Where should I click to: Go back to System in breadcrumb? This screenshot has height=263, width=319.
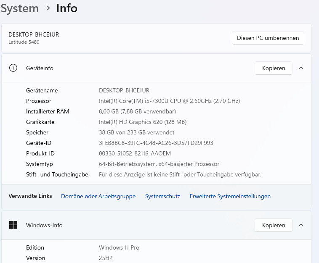pos(19,8)
